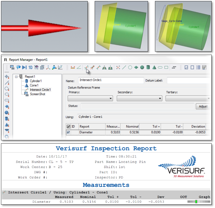Click the blue speech balloon toolbar icon
The image size is (215, 208).
coord(18,67)
